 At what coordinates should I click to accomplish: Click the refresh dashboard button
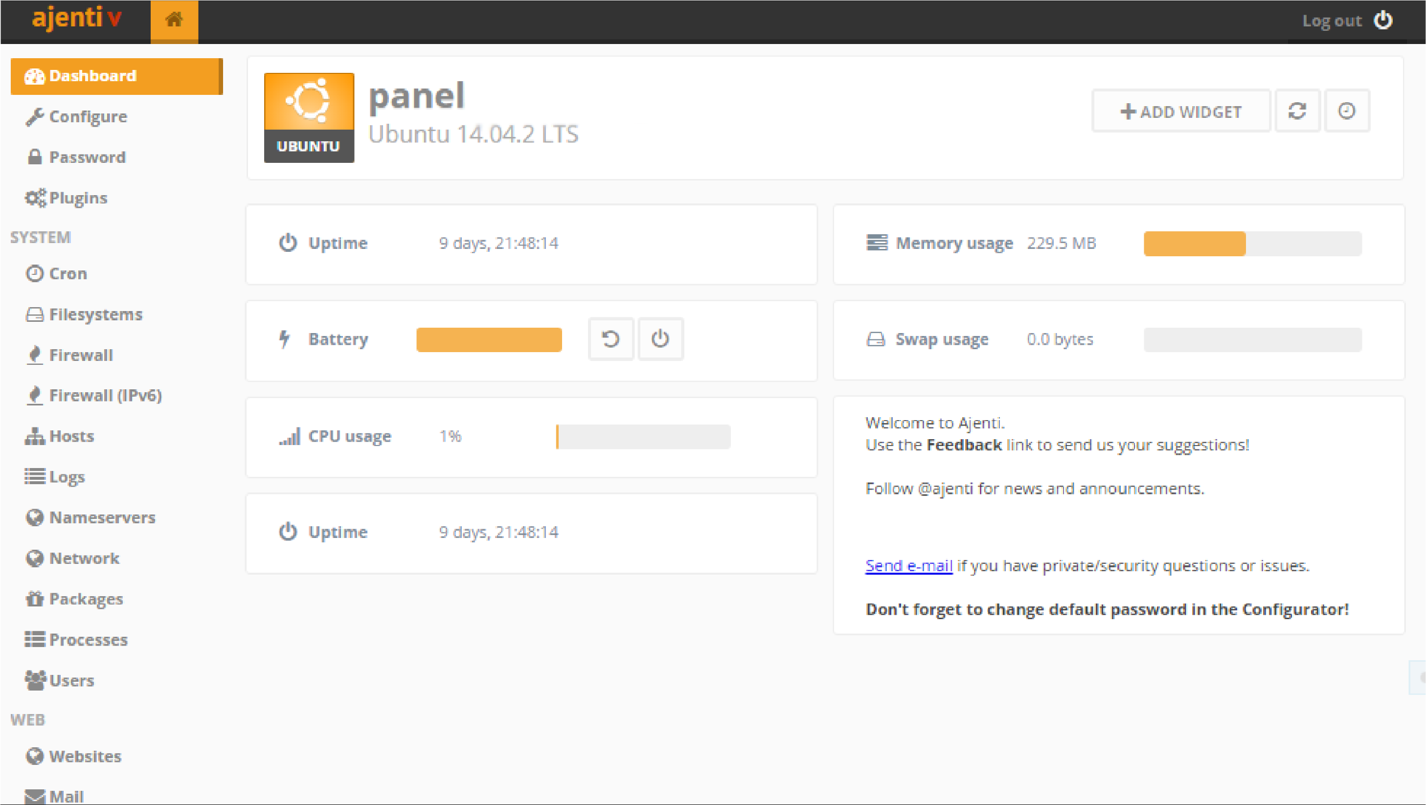coord(1298,111)
